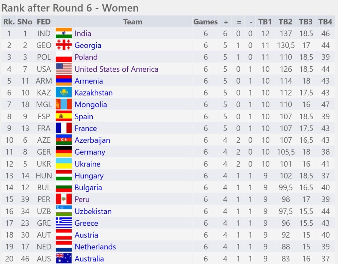338x264 pixels.
Task: Click the Azerbaijan flag icon
Action: click(64, 140)
